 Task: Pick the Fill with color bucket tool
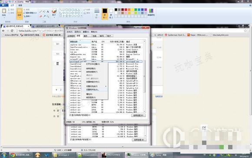[x=44, y=12]
